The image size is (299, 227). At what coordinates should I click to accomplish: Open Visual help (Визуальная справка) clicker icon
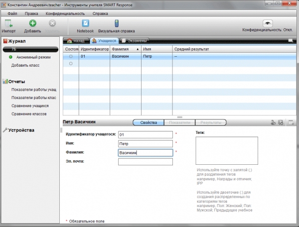[x=117, y=23]
